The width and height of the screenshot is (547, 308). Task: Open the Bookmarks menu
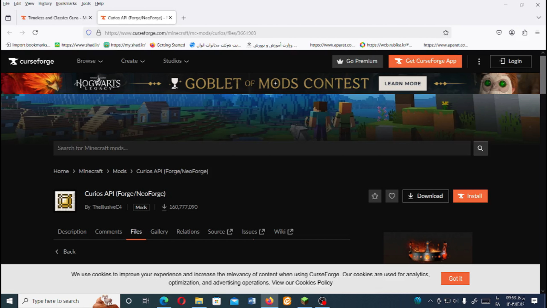[x=66, y=3]
